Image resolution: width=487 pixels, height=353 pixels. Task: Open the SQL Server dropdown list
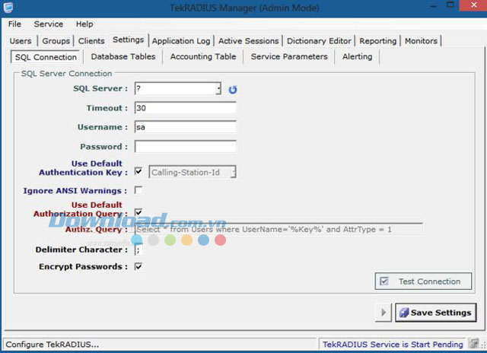pos(218,89)
